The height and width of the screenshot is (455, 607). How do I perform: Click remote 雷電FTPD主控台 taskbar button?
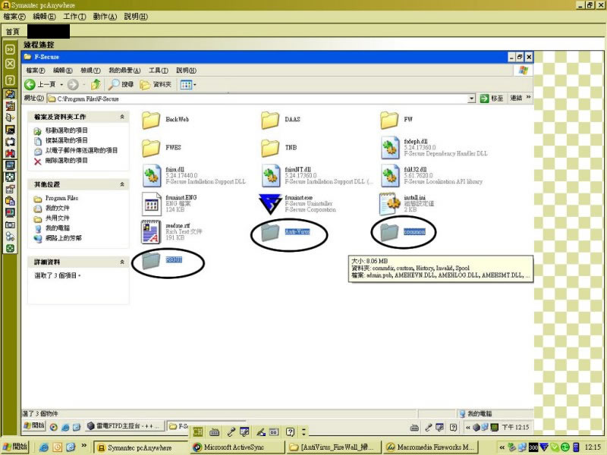point(124,426)
